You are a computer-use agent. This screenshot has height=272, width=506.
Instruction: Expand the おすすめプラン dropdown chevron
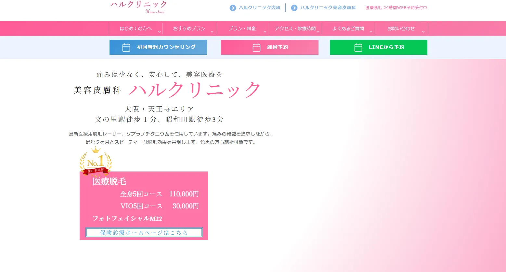[212, 32]
